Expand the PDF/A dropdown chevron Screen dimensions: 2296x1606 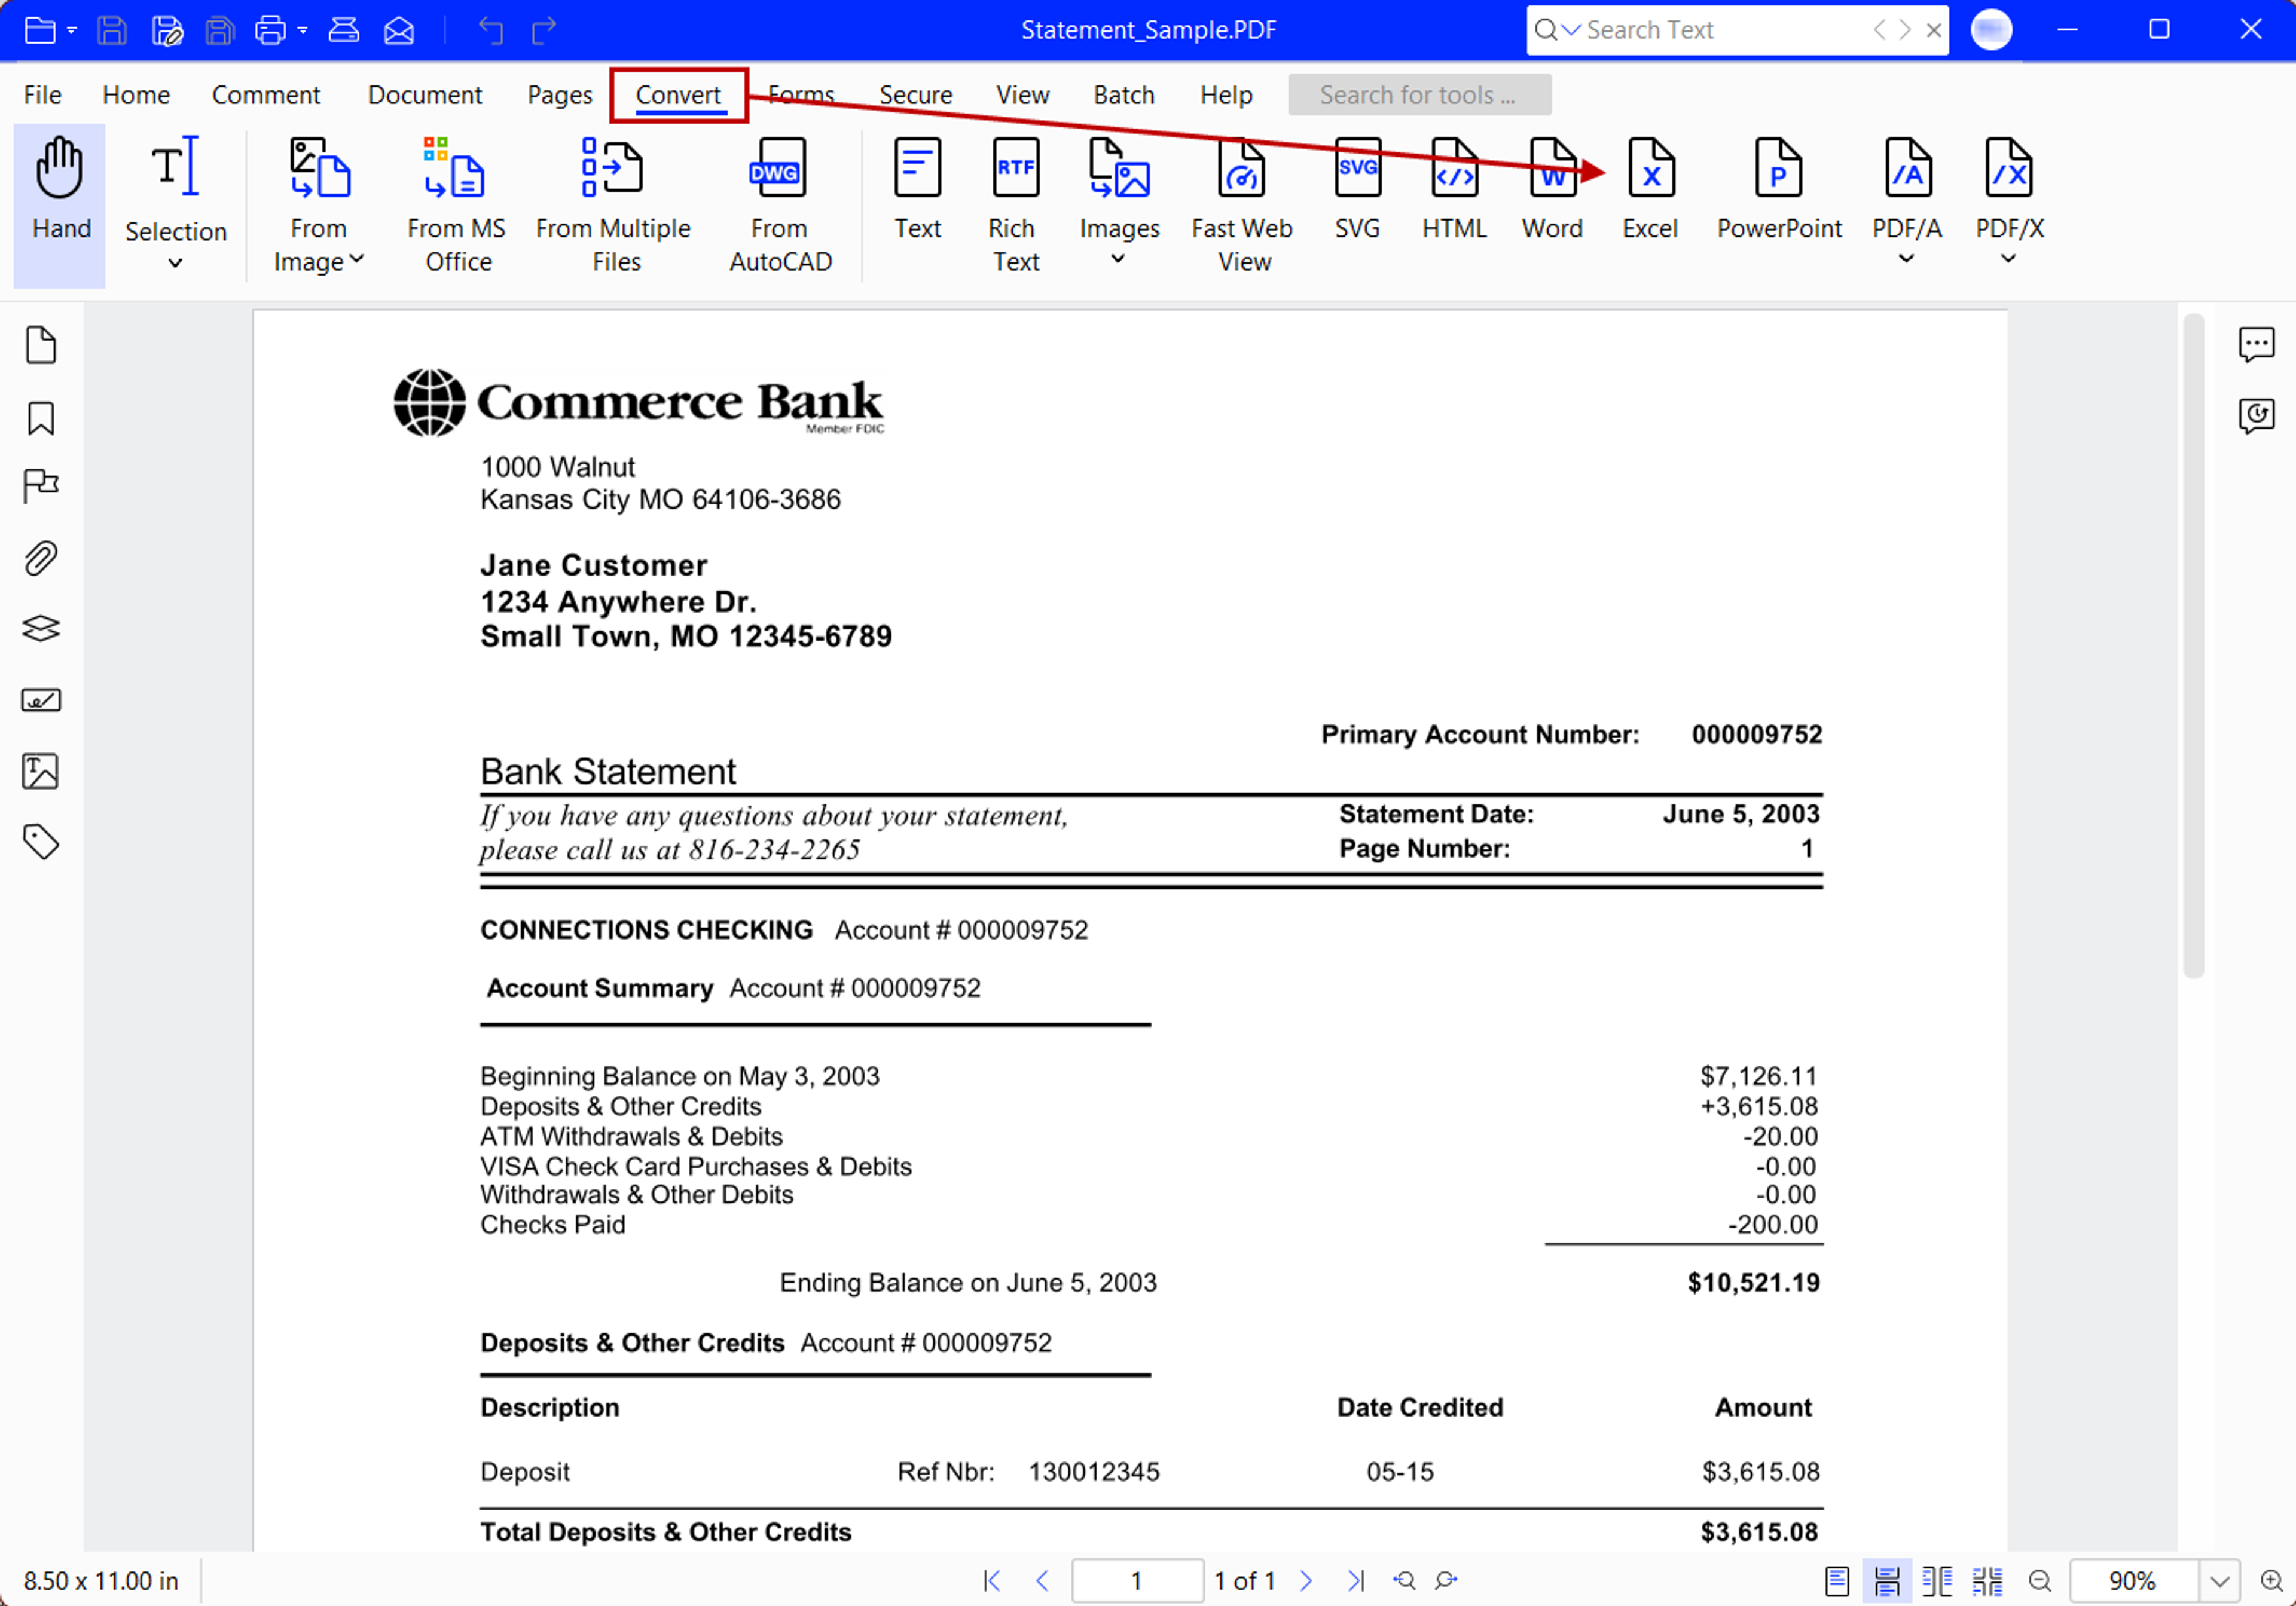(1907, 260)
